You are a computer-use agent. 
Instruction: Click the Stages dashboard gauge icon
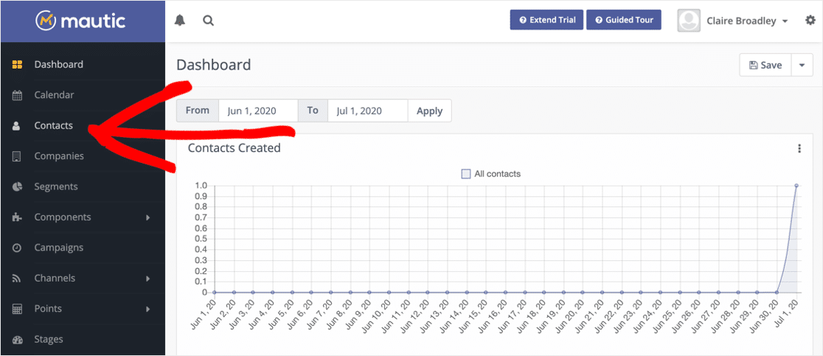(17, 340)
